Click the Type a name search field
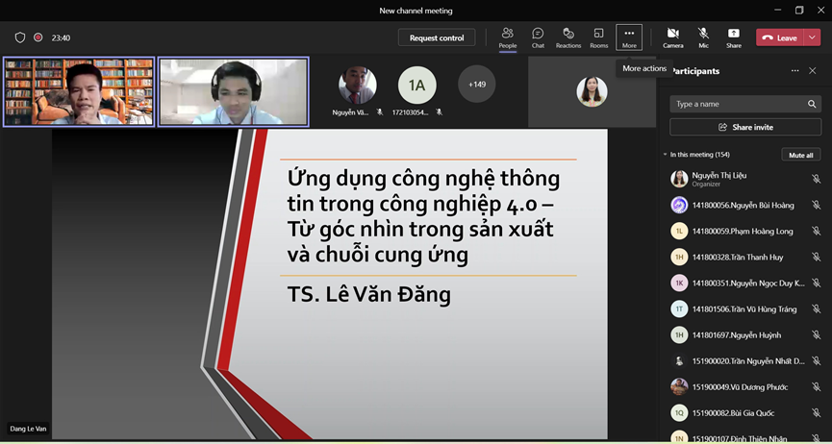The width and height of the screenshot is (832, 444). (739, 104)
